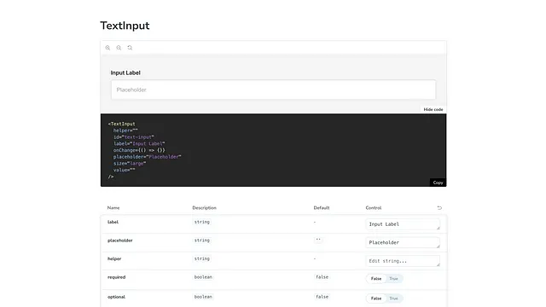Click the 'label' prop name
This screenshot has width=546, height=307.
point(113,222)
